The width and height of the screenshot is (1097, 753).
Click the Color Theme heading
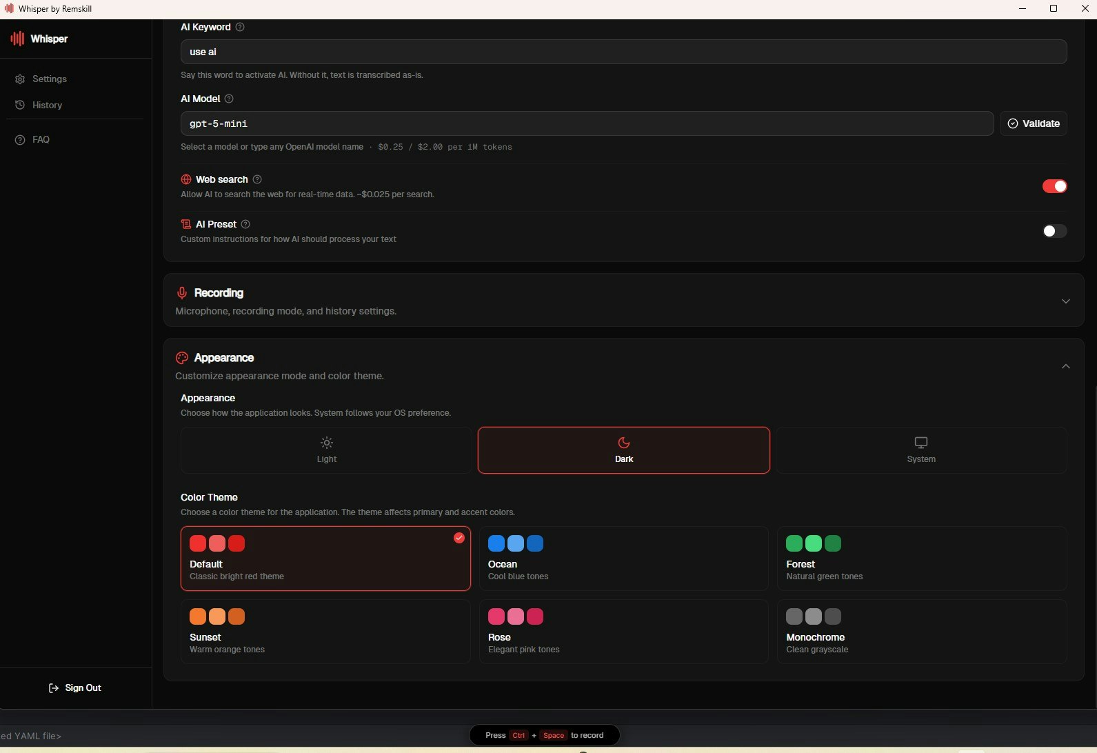click(209, 497)
